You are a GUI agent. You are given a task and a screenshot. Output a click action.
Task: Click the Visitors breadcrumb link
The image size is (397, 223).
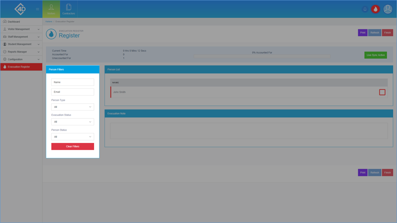click(48, 21)
